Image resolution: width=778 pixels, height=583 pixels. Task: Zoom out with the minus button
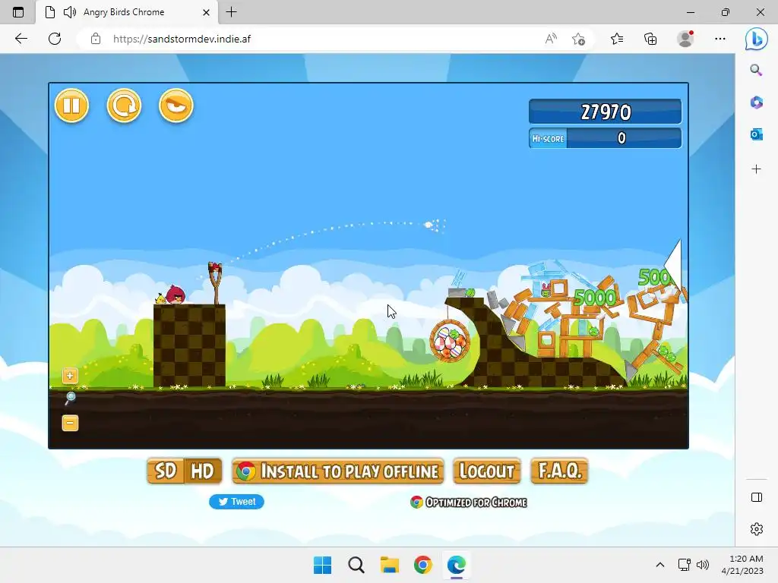click(x=70, y=423)
